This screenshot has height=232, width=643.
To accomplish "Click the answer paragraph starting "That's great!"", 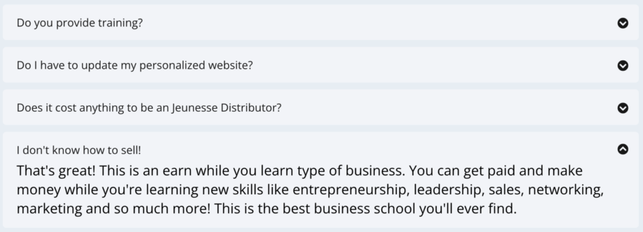I will (x=310, y=189).
